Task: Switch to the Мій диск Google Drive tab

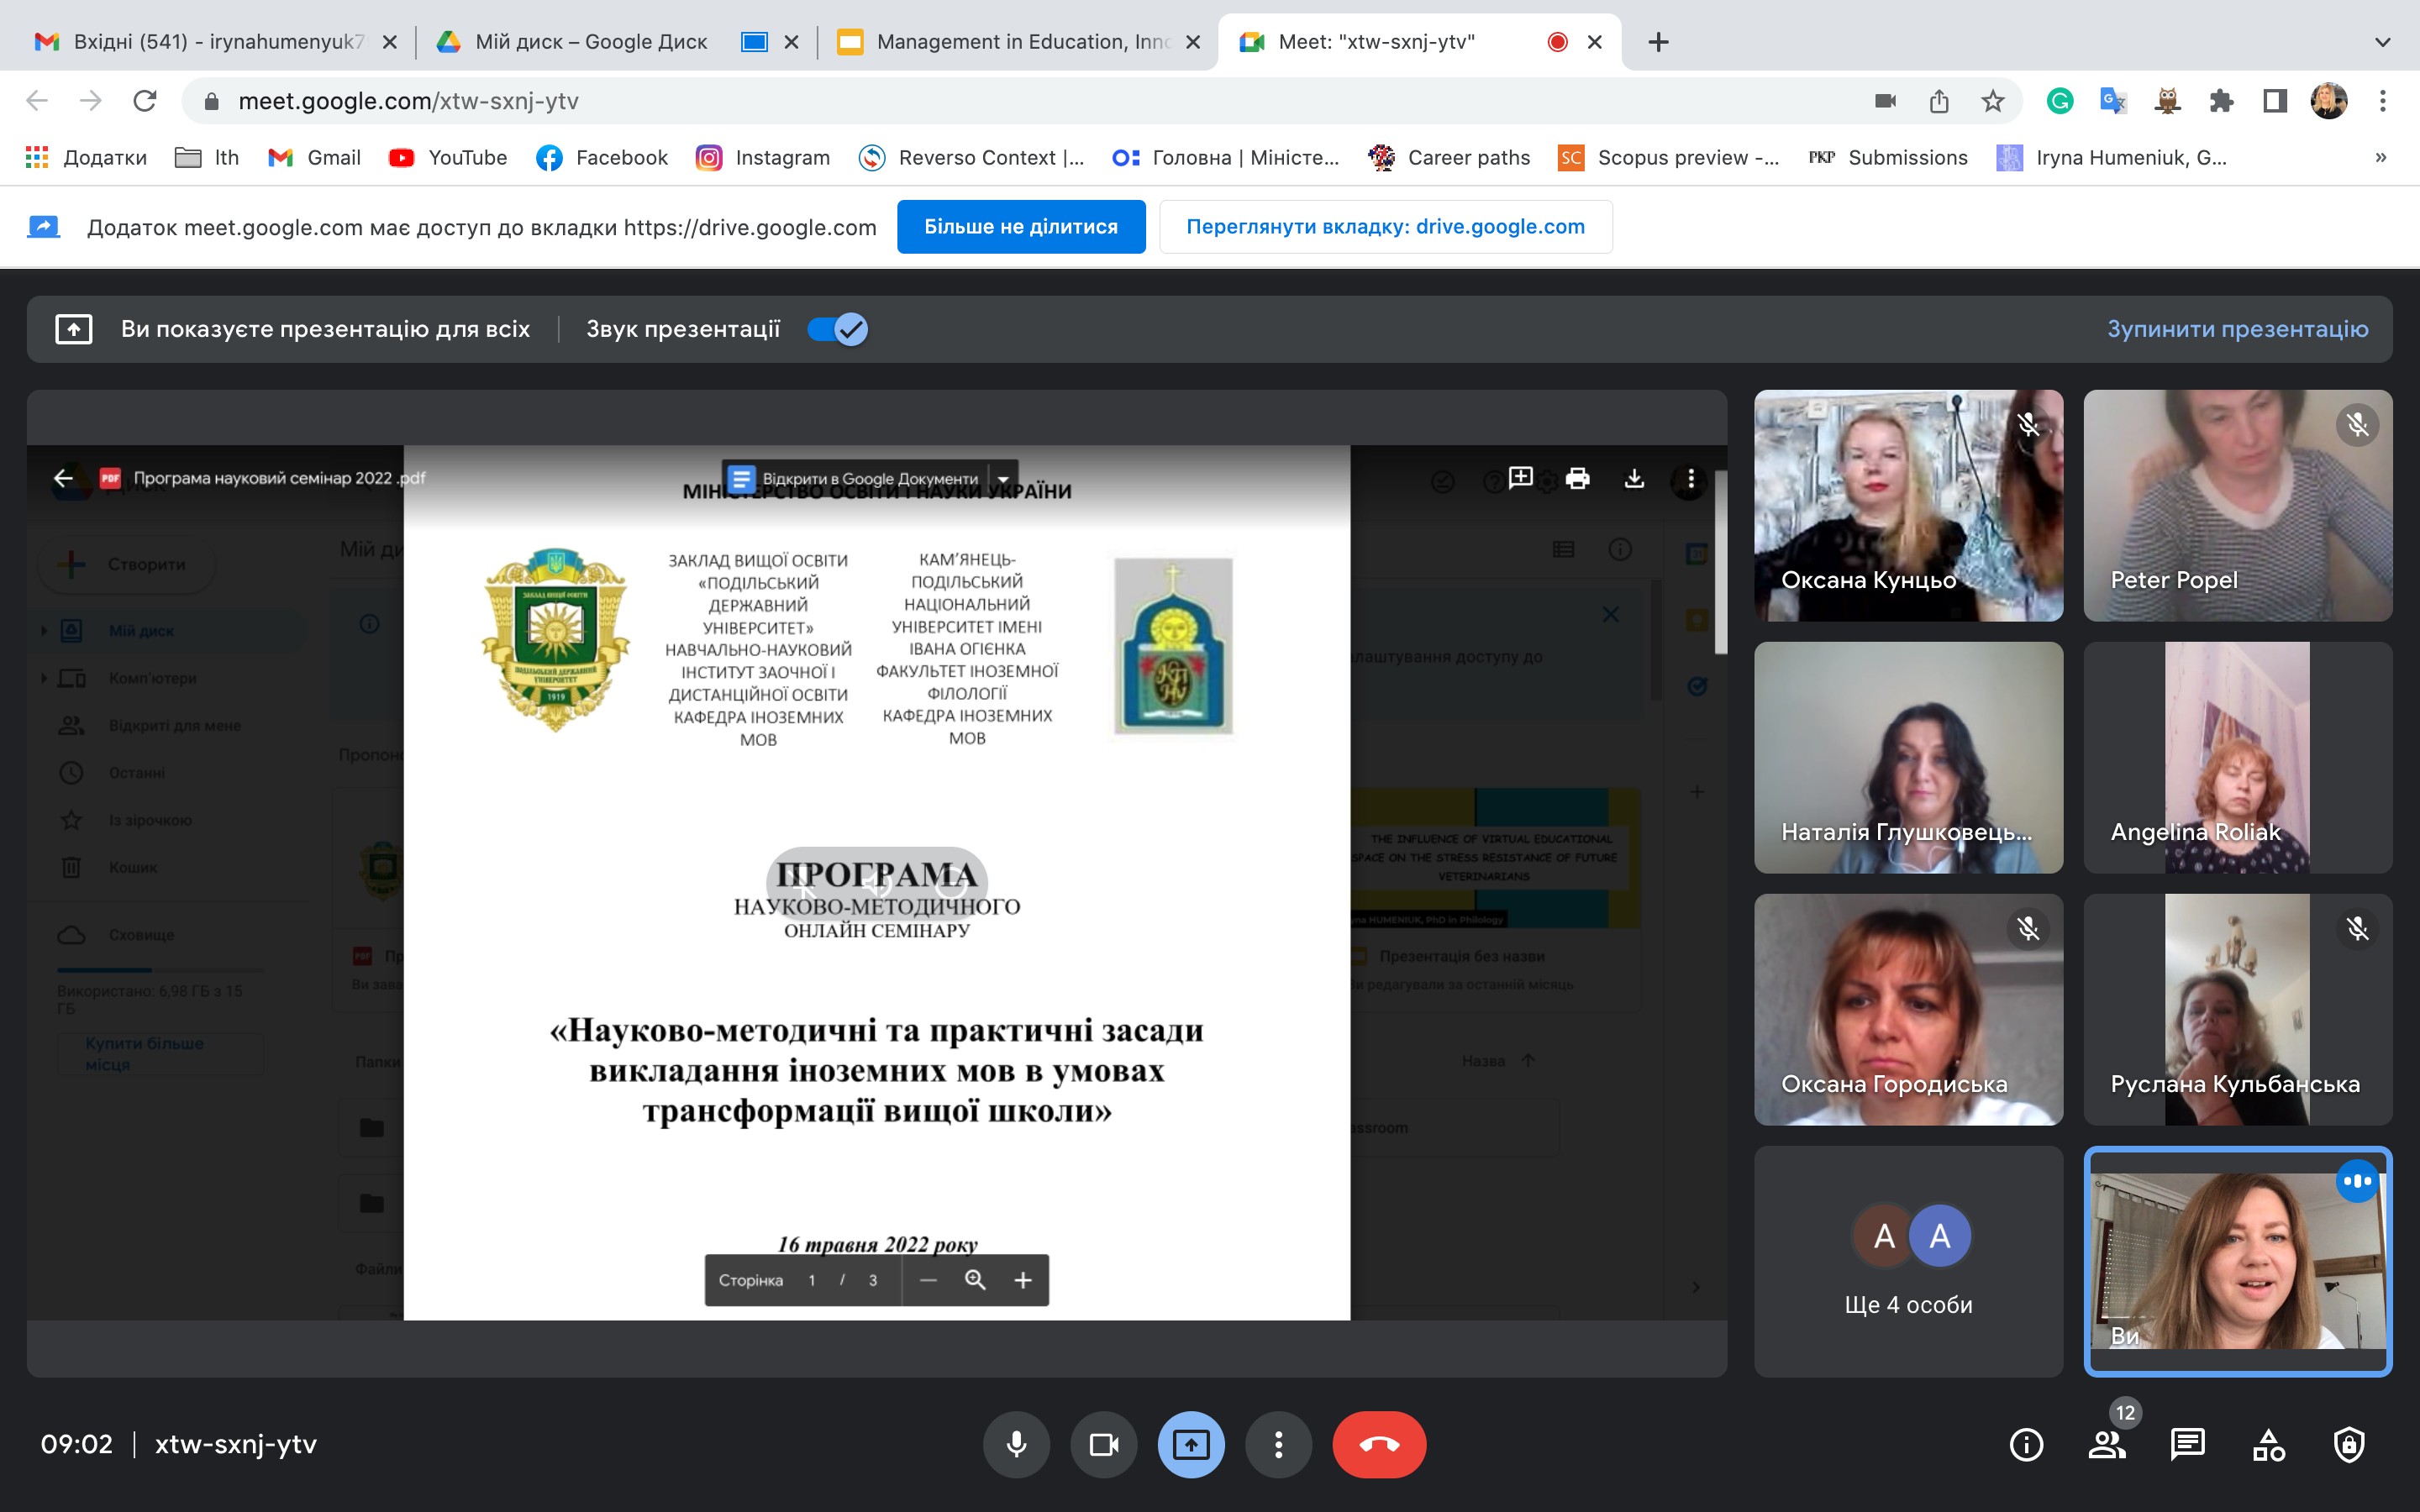Action: point(590,42)
